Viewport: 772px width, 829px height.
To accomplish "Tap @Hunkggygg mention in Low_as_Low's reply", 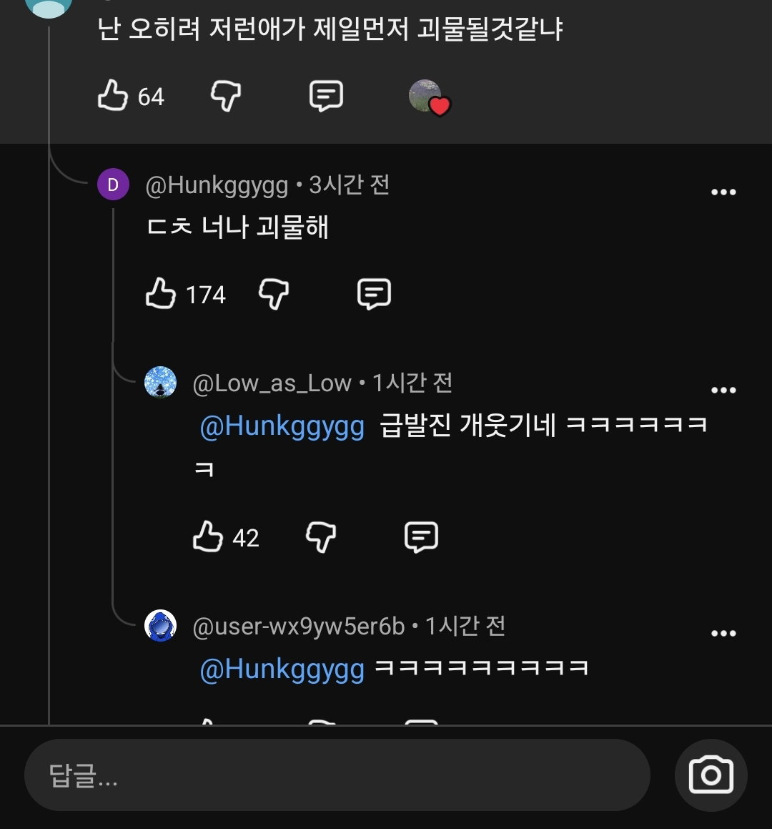I will (x=282, y=427).
